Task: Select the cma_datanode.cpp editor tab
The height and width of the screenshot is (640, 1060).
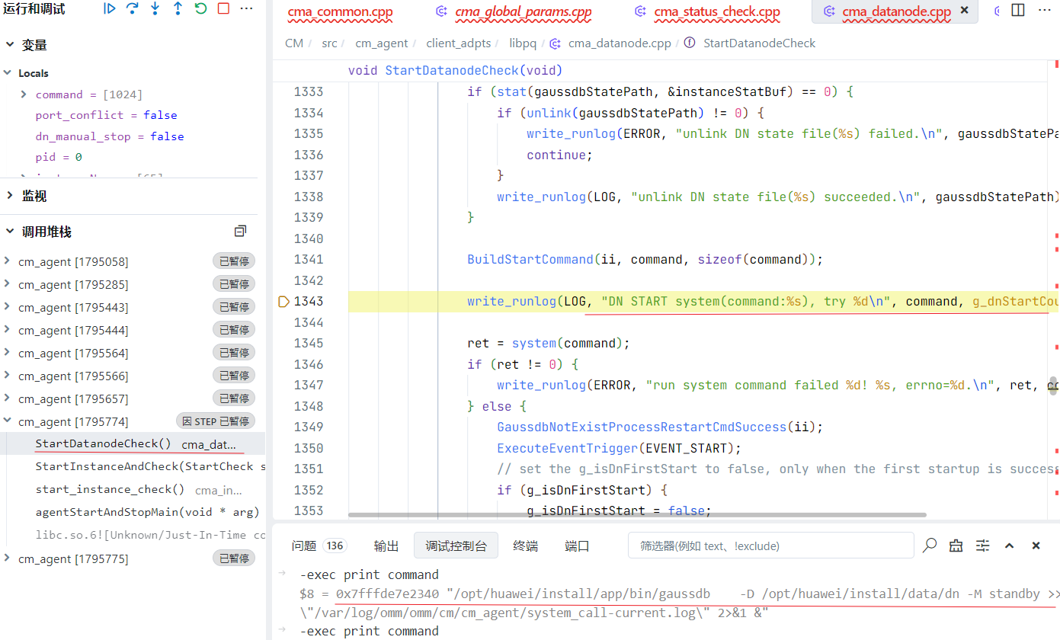Action: 895,11
